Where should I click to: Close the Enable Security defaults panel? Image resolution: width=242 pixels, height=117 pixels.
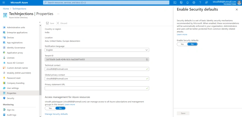(x=237, y=10)
